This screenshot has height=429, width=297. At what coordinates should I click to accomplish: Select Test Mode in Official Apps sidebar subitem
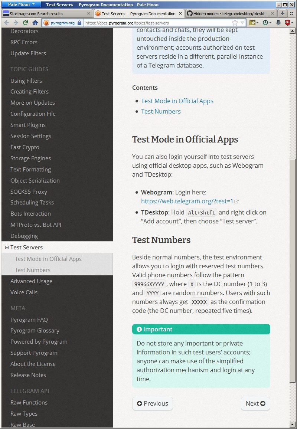48,259
